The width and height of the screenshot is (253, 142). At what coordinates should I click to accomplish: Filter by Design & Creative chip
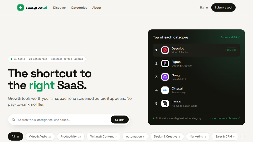(x=167, y=136)
